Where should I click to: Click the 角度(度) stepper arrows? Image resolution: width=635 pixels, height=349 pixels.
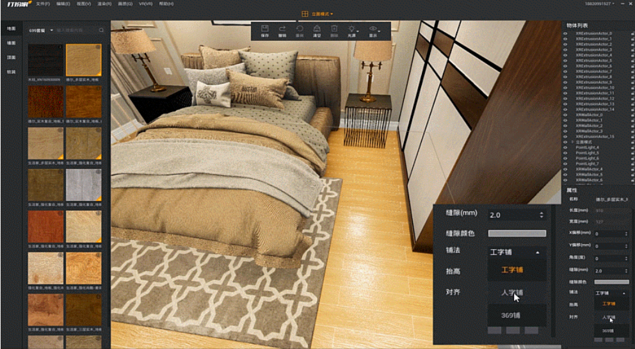625,259
